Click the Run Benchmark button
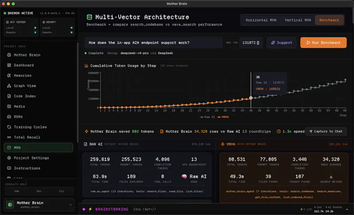 (323, 43)
